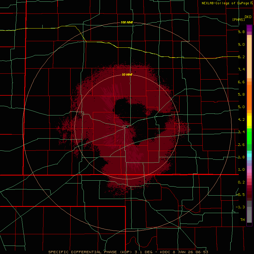Select the [PHAS] label above the color bar
This screenshot has width=254, height=254.
tap(238, 19)
